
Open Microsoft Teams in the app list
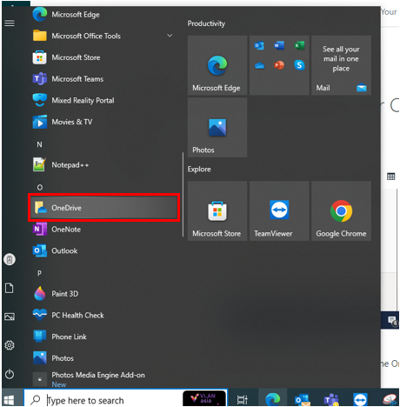[103, 79]
